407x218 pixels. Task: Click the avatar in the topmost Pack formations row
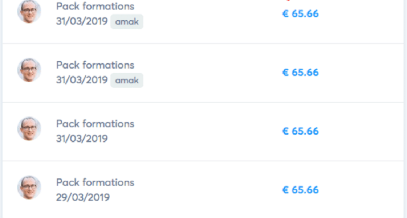[29, 11]
